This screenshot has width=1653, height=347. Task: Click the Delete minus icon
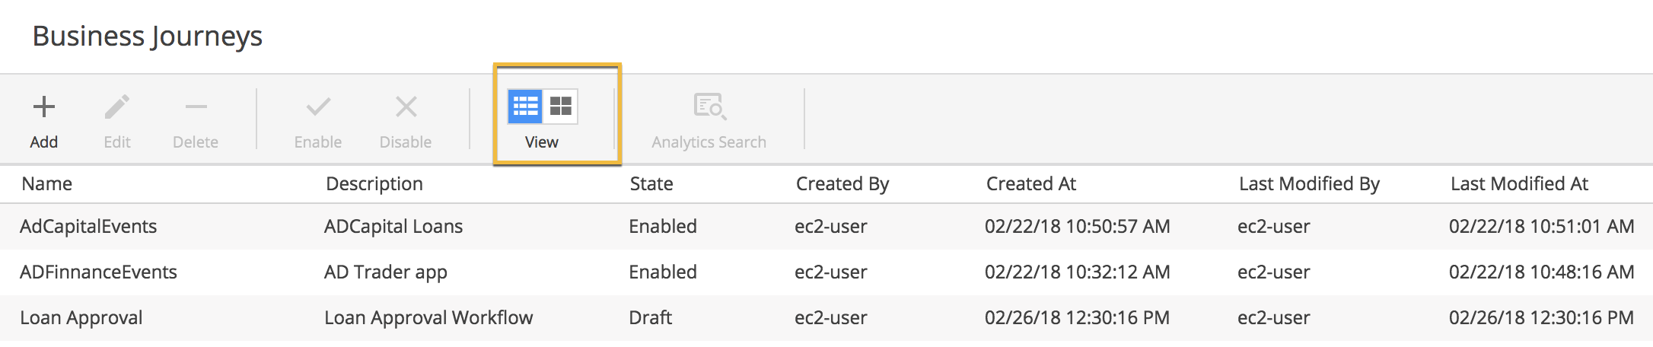pos(196,107)
